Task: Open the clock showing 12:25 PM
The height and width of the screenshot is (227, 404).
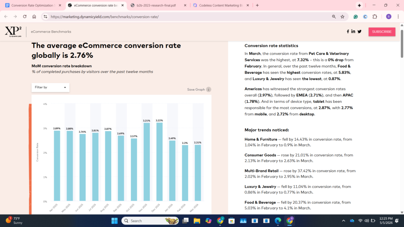Action: click(386, 221)
